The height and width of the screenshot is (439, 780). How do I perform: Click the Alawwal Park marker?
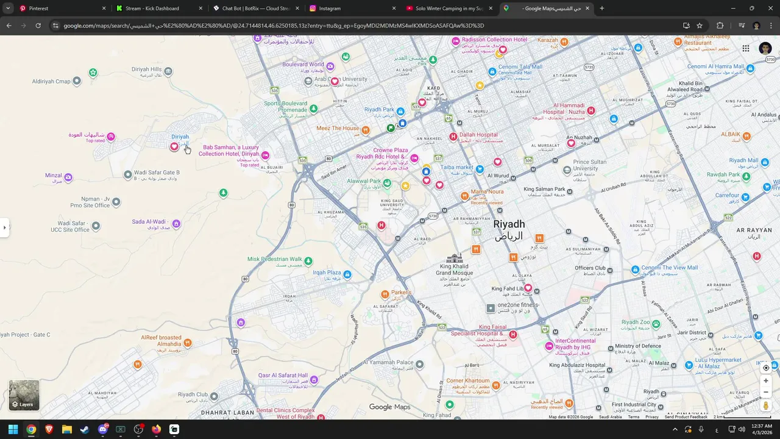387,182
